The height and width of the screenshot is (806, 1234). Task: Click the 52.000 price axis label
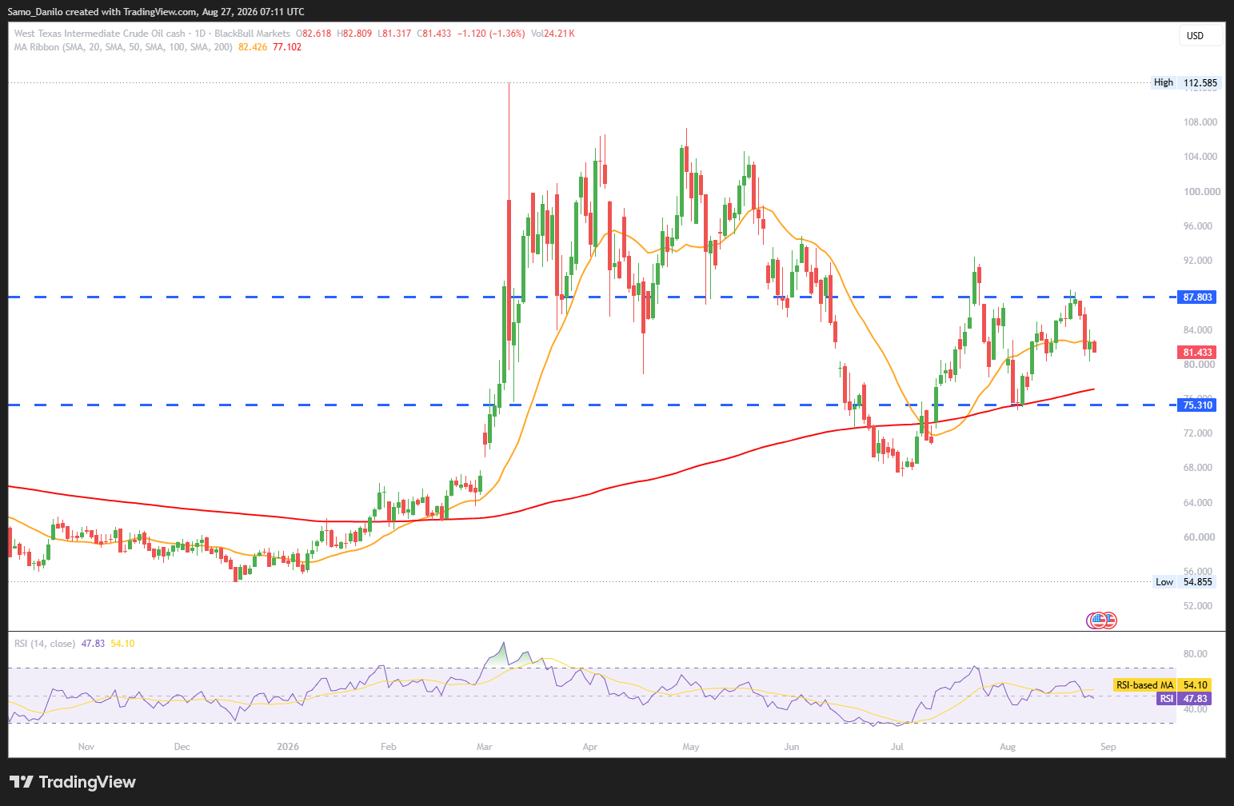tap(1198, 606)
